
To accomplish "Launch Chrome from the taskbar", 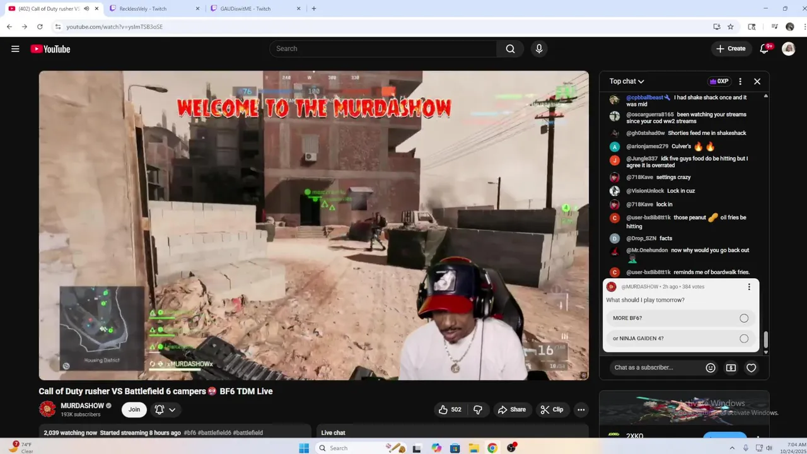I will tap(492, 448).
